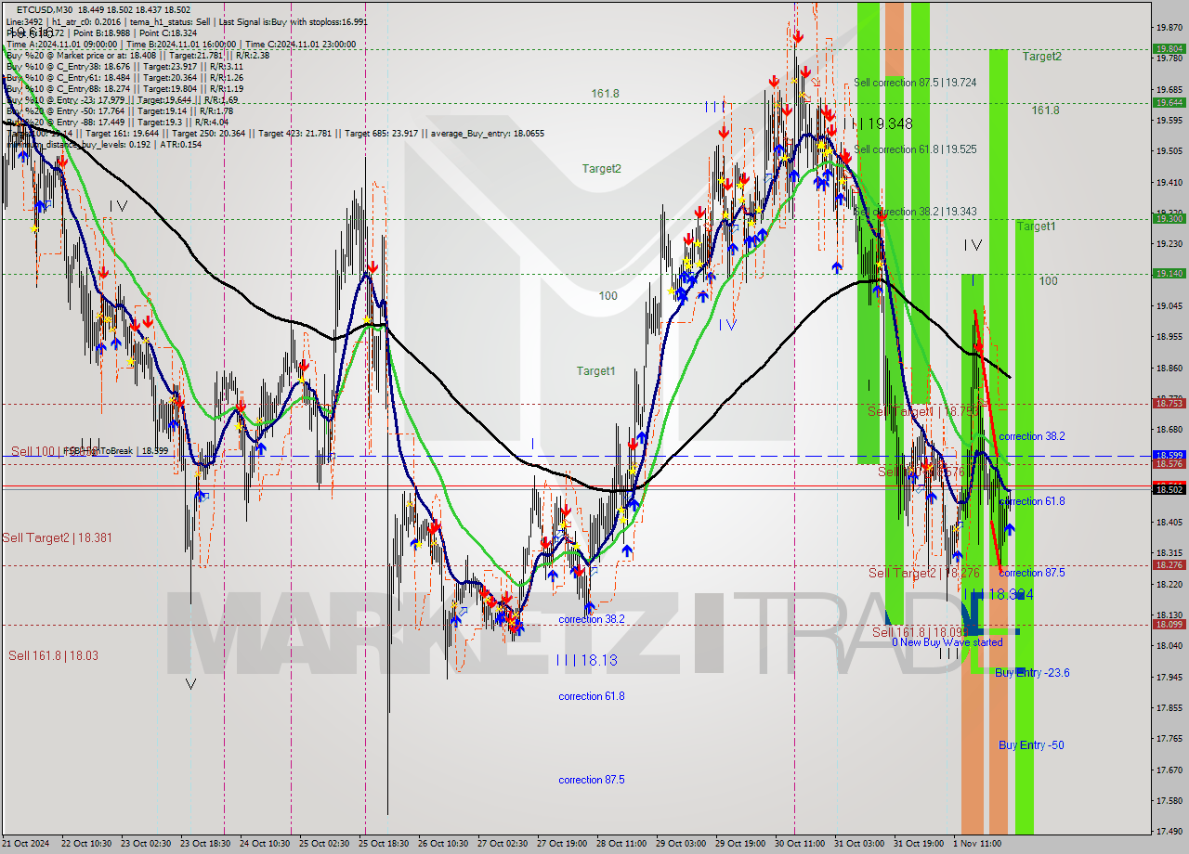Click the '31 Oct 19:00' time label
This screenshot has height=854, width=1189.
pyautogui.click(x=920, y=844)
